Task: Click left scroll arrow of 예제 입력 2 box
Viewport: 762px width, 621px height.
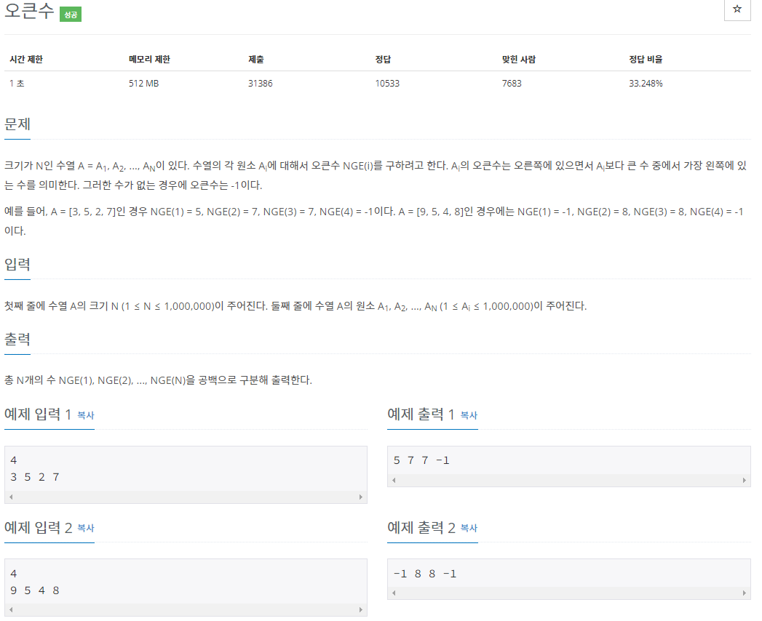Action: point(11,609)
